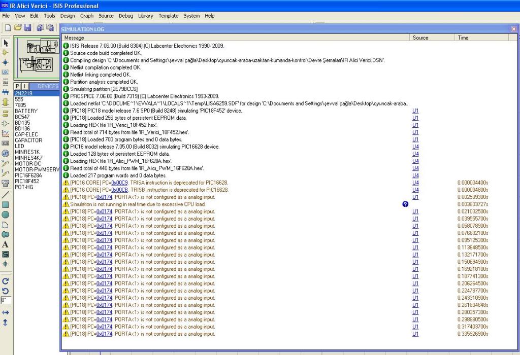
Task: Open the Design menu
Action: (68, 16)
